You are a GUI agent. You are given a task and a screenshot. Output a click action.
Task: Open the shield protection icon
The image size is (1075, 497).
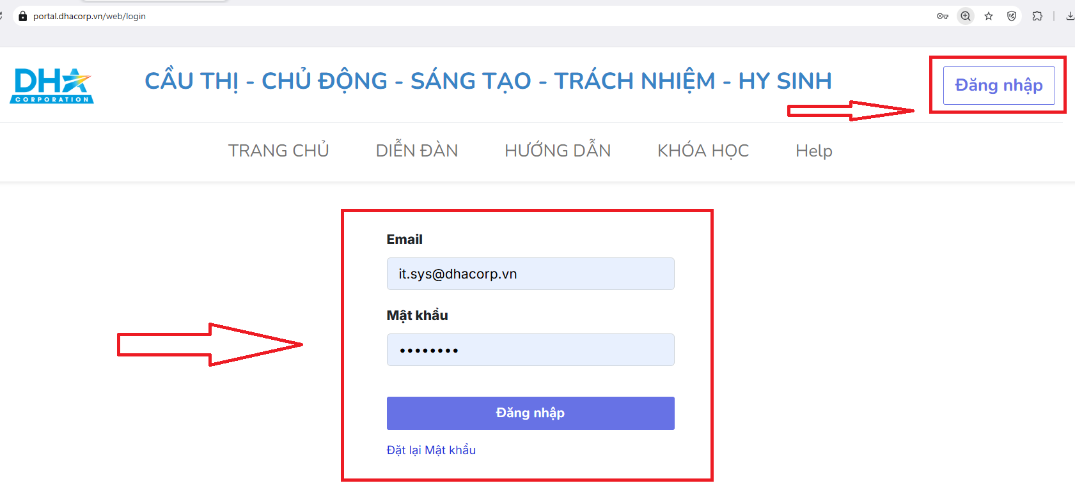pos(1012,16)
